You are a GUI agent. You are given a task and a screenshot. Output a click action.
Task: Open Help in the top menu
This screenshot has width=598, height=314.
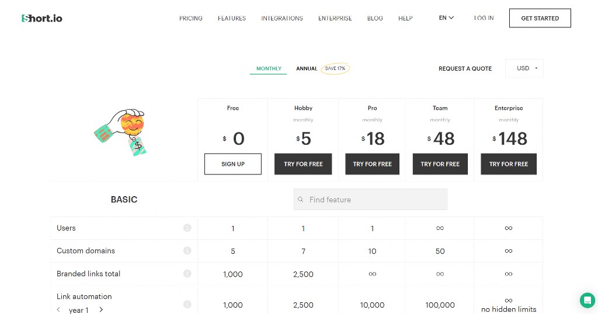[405, 18]
